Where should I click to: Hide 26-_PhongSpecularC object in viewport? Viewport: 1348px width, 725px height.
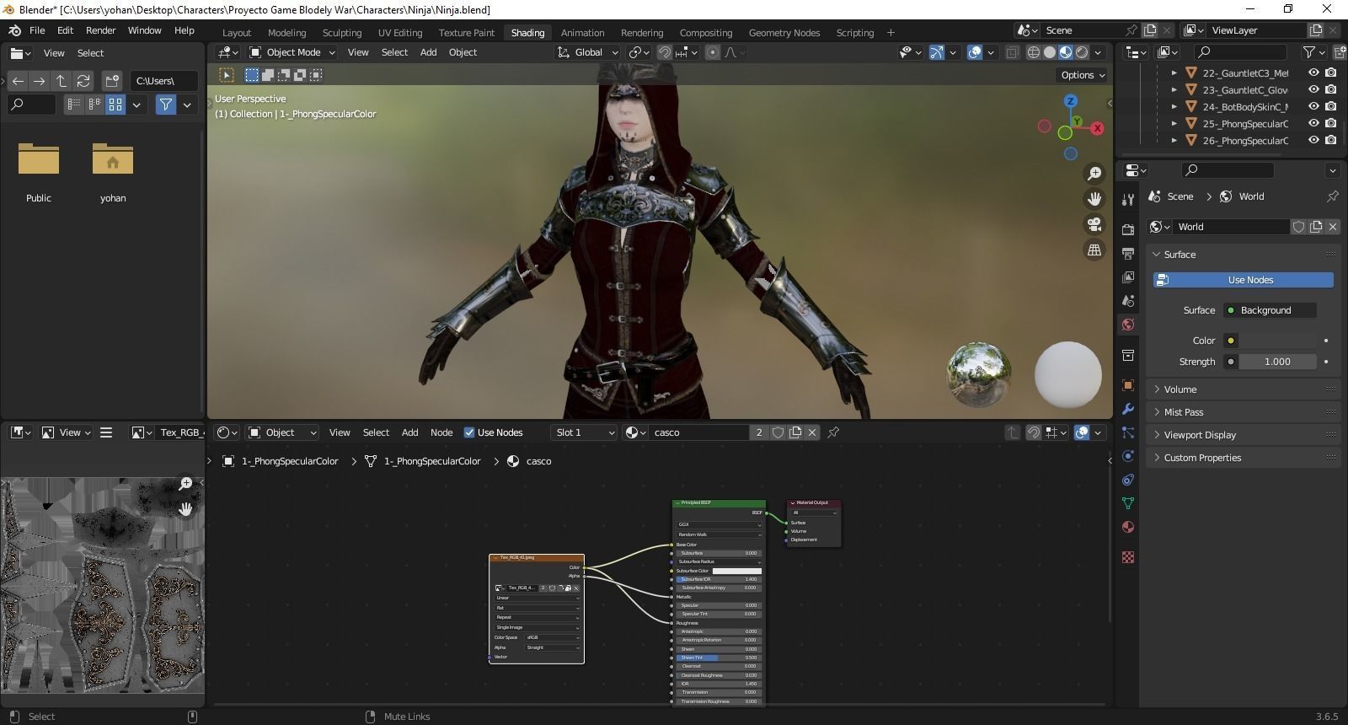[x=1313, y=141]
